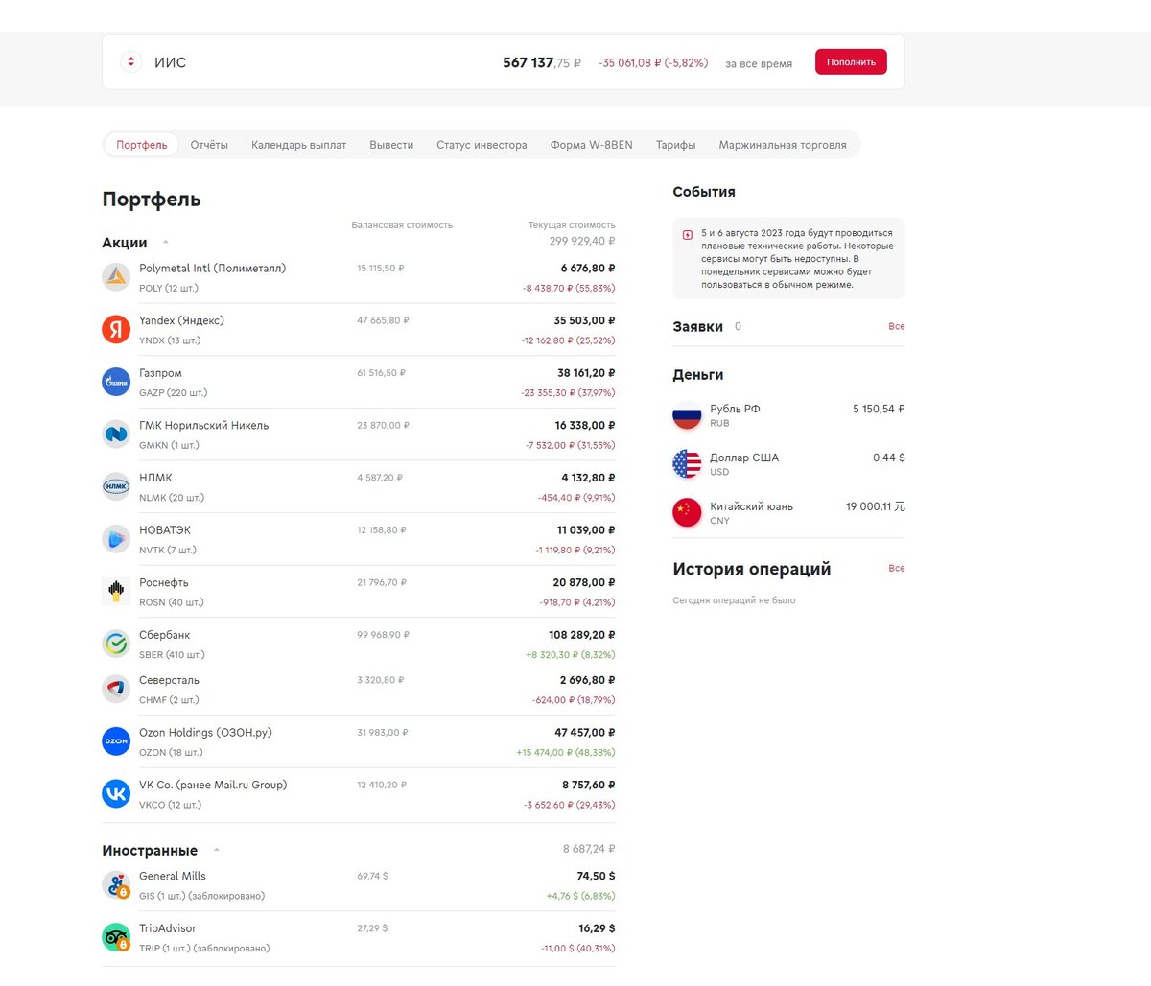Viewport: 1151px width, 986px height.
Task: Open Polymetal Intl (Полиметалл) position
Action: [x=213, y=268]
